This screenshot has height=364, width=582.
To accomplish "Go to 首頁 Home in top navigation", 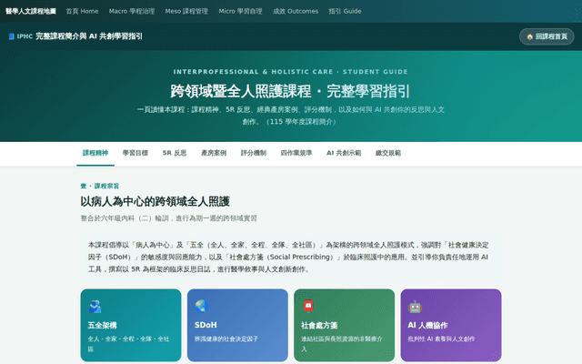I will click(x=82, y=11).
